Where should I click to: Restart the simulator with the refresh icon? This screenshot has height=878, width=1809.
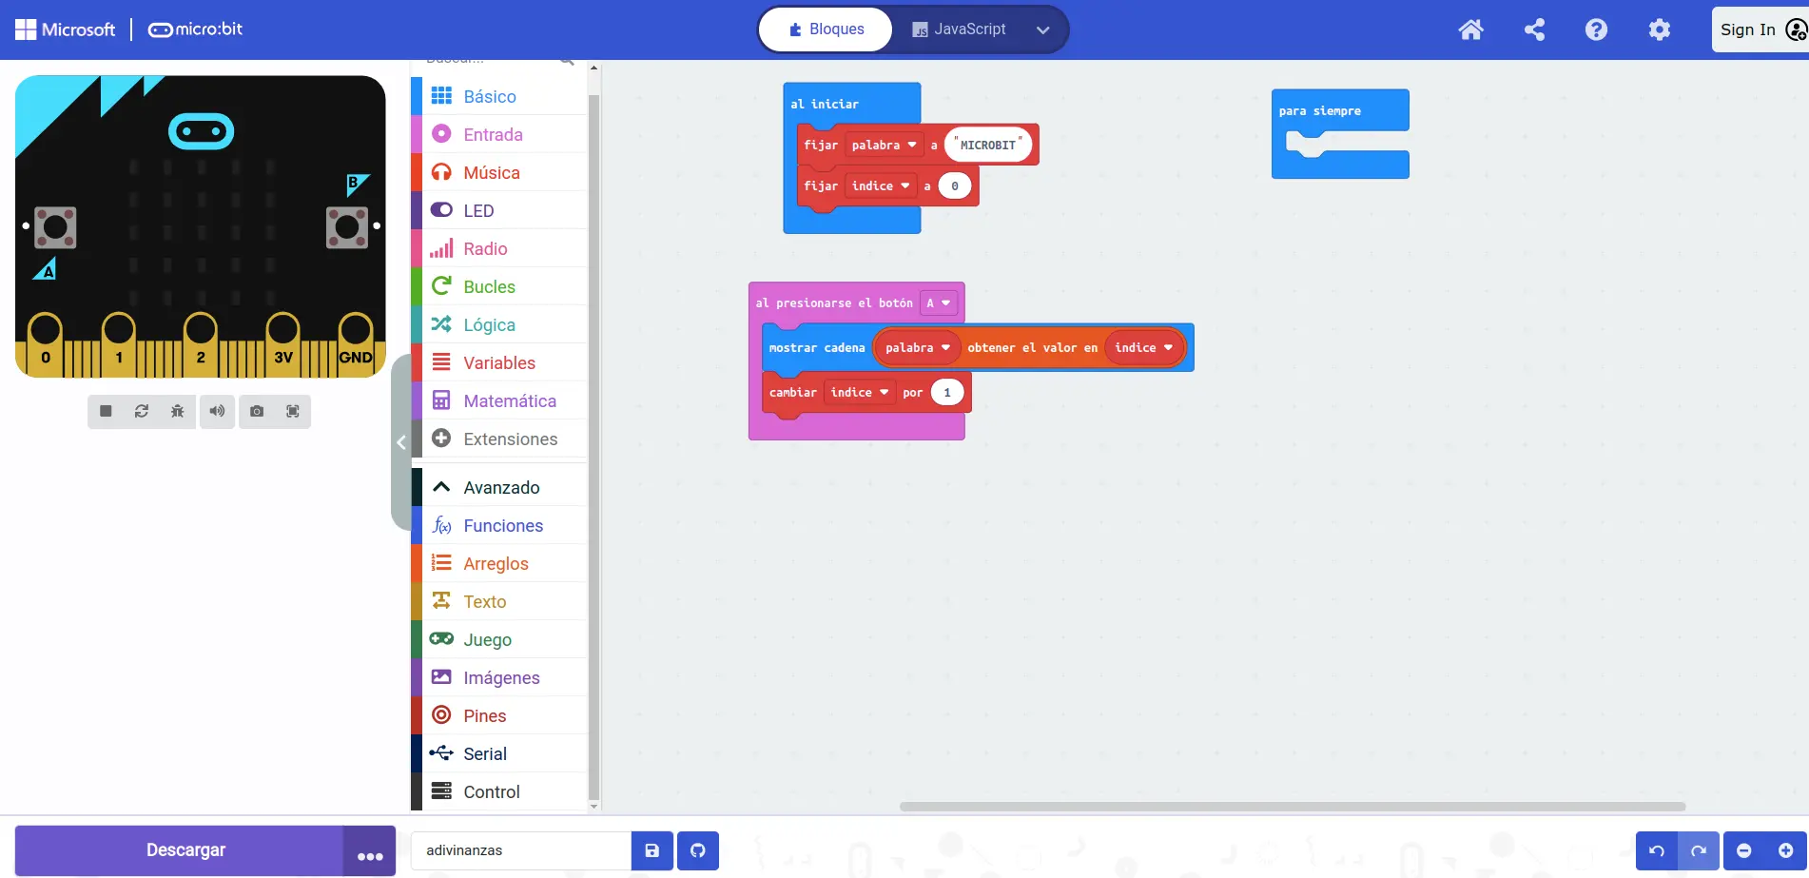tap(142, 411)
